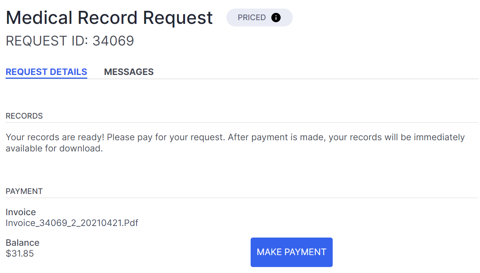Click the $31.85 balance amount
Image resolution: width=480 pixels, height=273 pixels.
[x=20, y=254]
